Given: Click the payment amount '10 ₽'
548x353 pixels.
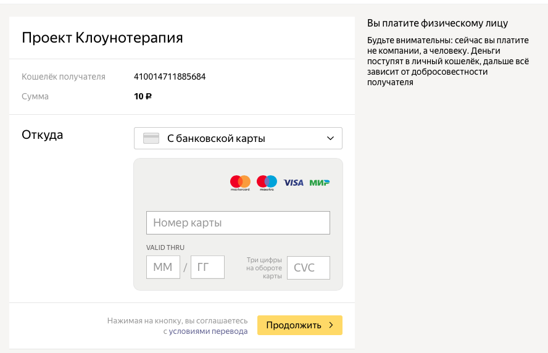Looking at the screenshot, I should (143, 96).
